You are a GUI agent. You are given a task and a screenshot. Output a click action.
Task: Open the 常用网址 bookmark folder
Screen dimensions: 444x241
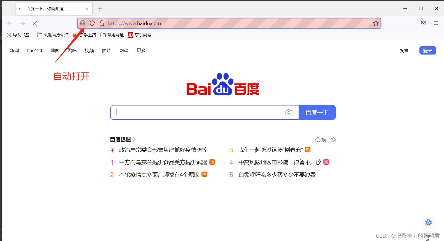pyautogui.click(x=112, y=35)
